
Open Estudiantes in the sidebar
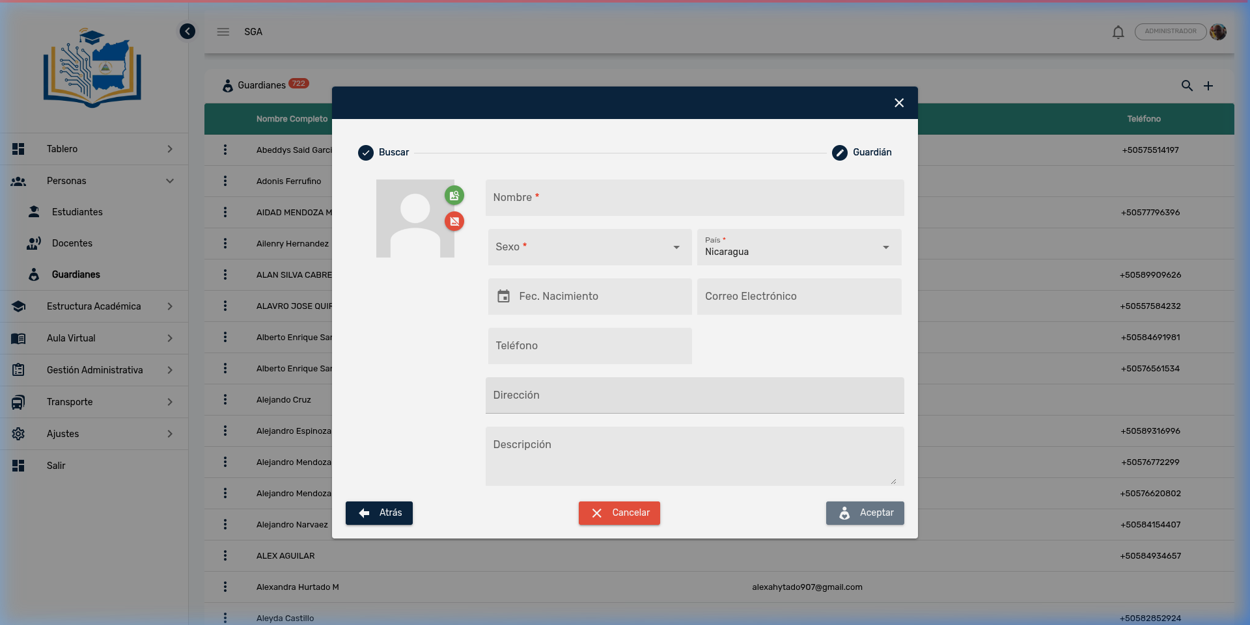click(77, 212)
